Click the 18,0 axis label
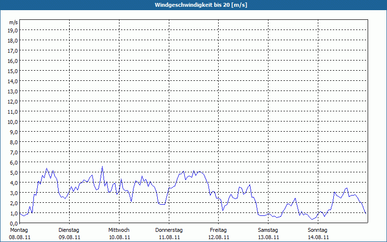The height and width of the screenshot is (242, 387). [x=13, y=41]
